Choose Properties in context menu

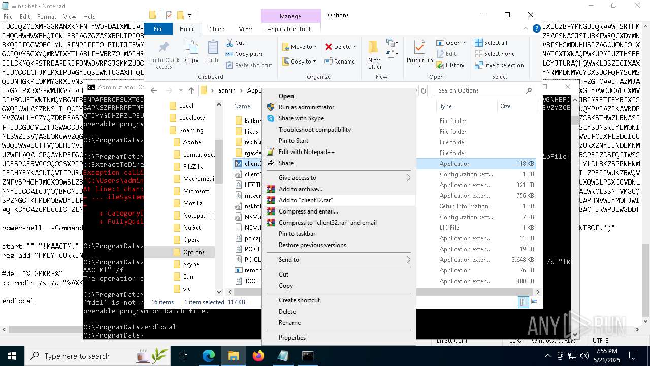click(x=339, y=338)
